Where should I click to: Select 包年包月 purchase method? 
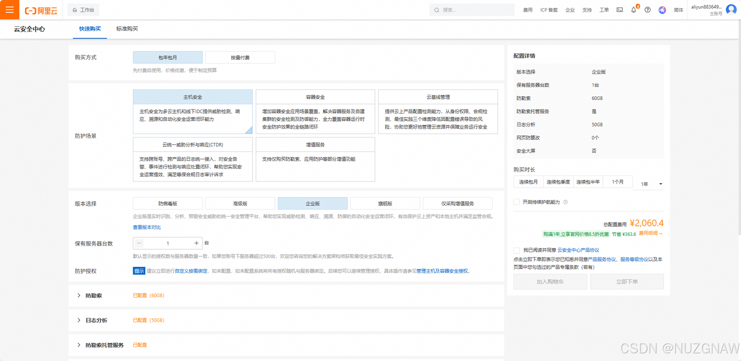coord(167,57)
